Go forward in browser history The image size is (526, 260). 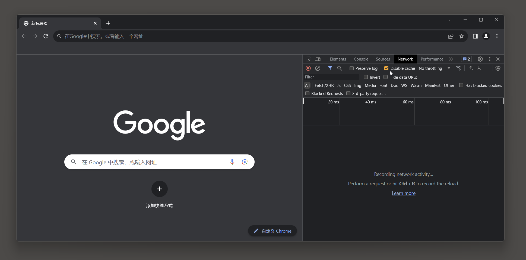(x=35, y=36)
